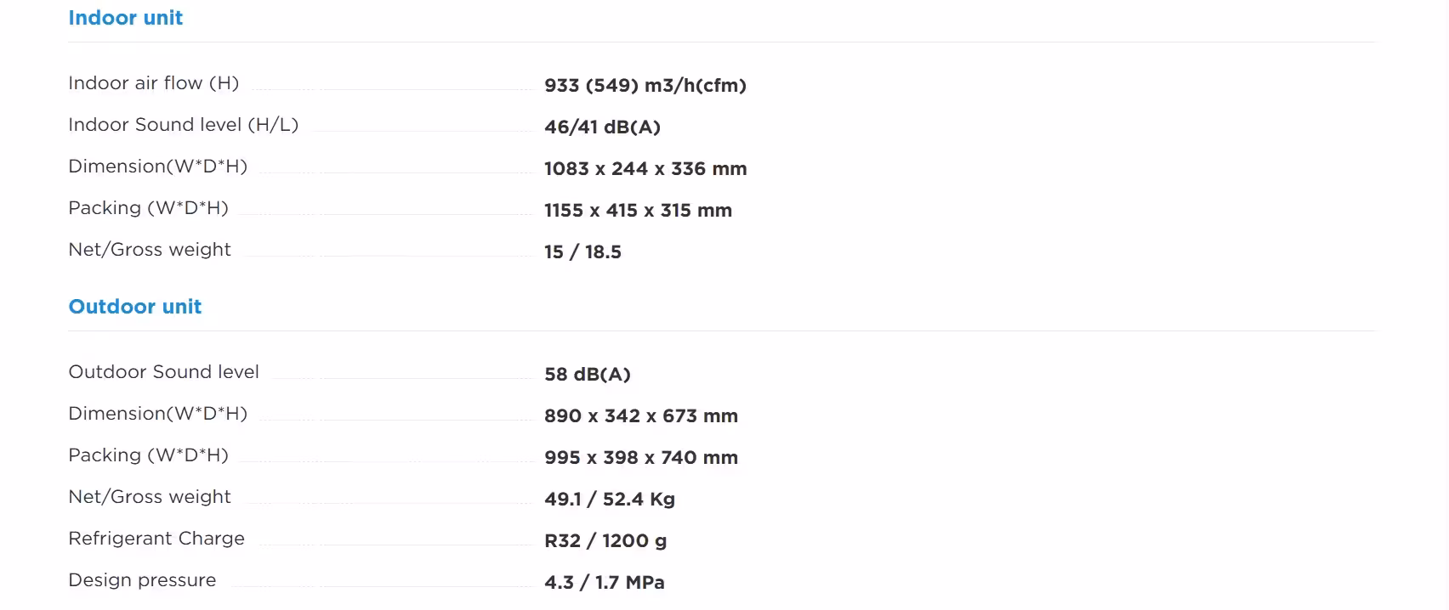Image resolution: width=1449 pixels, height=610 pixels.
Task: Click the 46/41 dB(A) value
Action: [602, 127]
